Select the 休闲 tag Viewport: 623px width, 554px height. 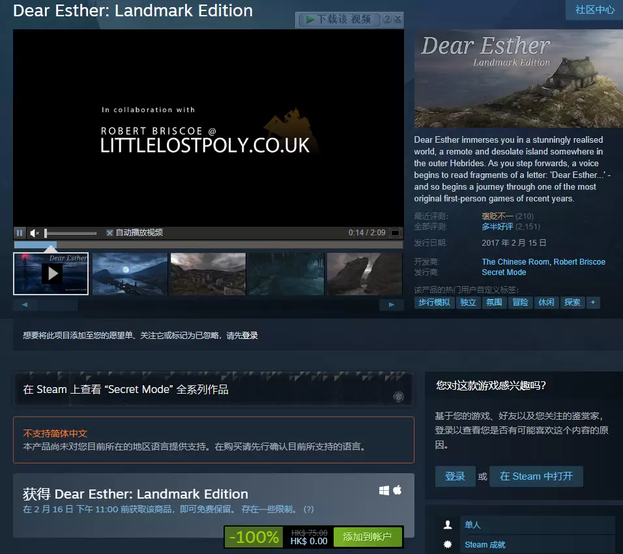pyautogui.click(x=546, y=302)
